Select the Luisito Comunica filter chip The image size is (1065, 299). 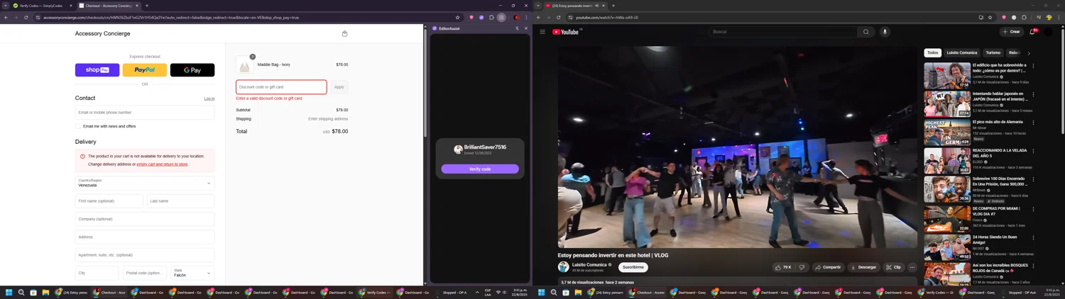962,52
